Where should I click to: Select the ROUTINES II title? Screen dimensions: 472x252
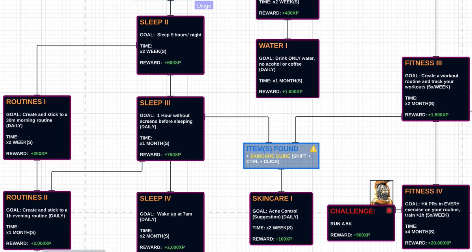tap(27, 197)
